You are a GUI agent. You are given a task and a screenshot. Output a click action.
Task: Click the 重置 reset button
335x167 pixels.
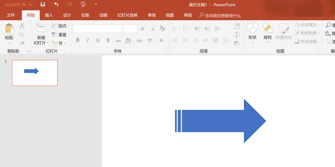(x=59, y=35)
